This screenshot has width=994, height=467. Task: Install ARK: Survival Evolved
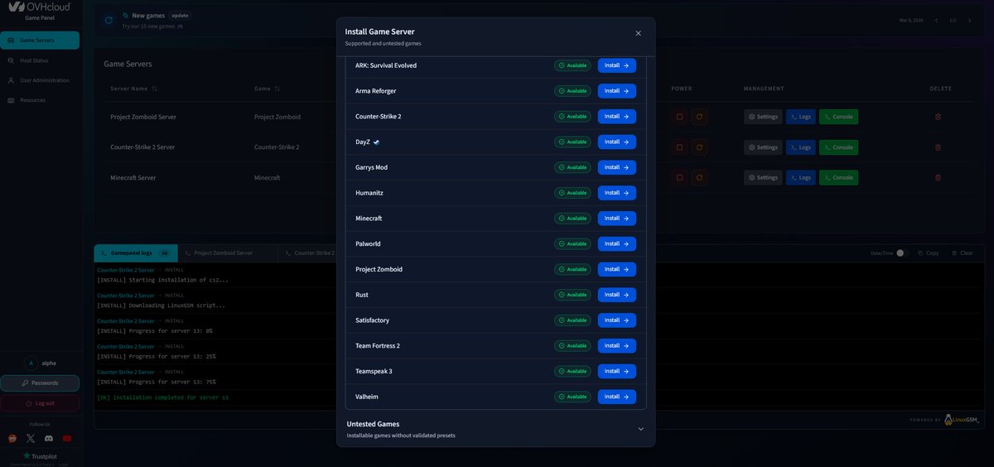pyautogui.click(x=617, y=65)
